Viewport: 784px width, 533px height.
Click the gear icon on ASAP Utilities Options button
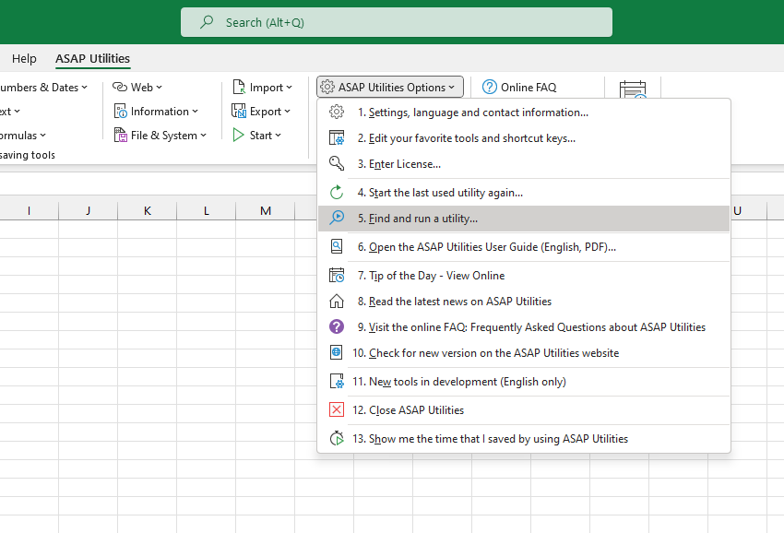327,87
